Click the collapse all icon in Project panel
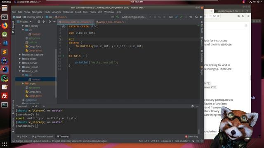 click(x=44, y=22)
